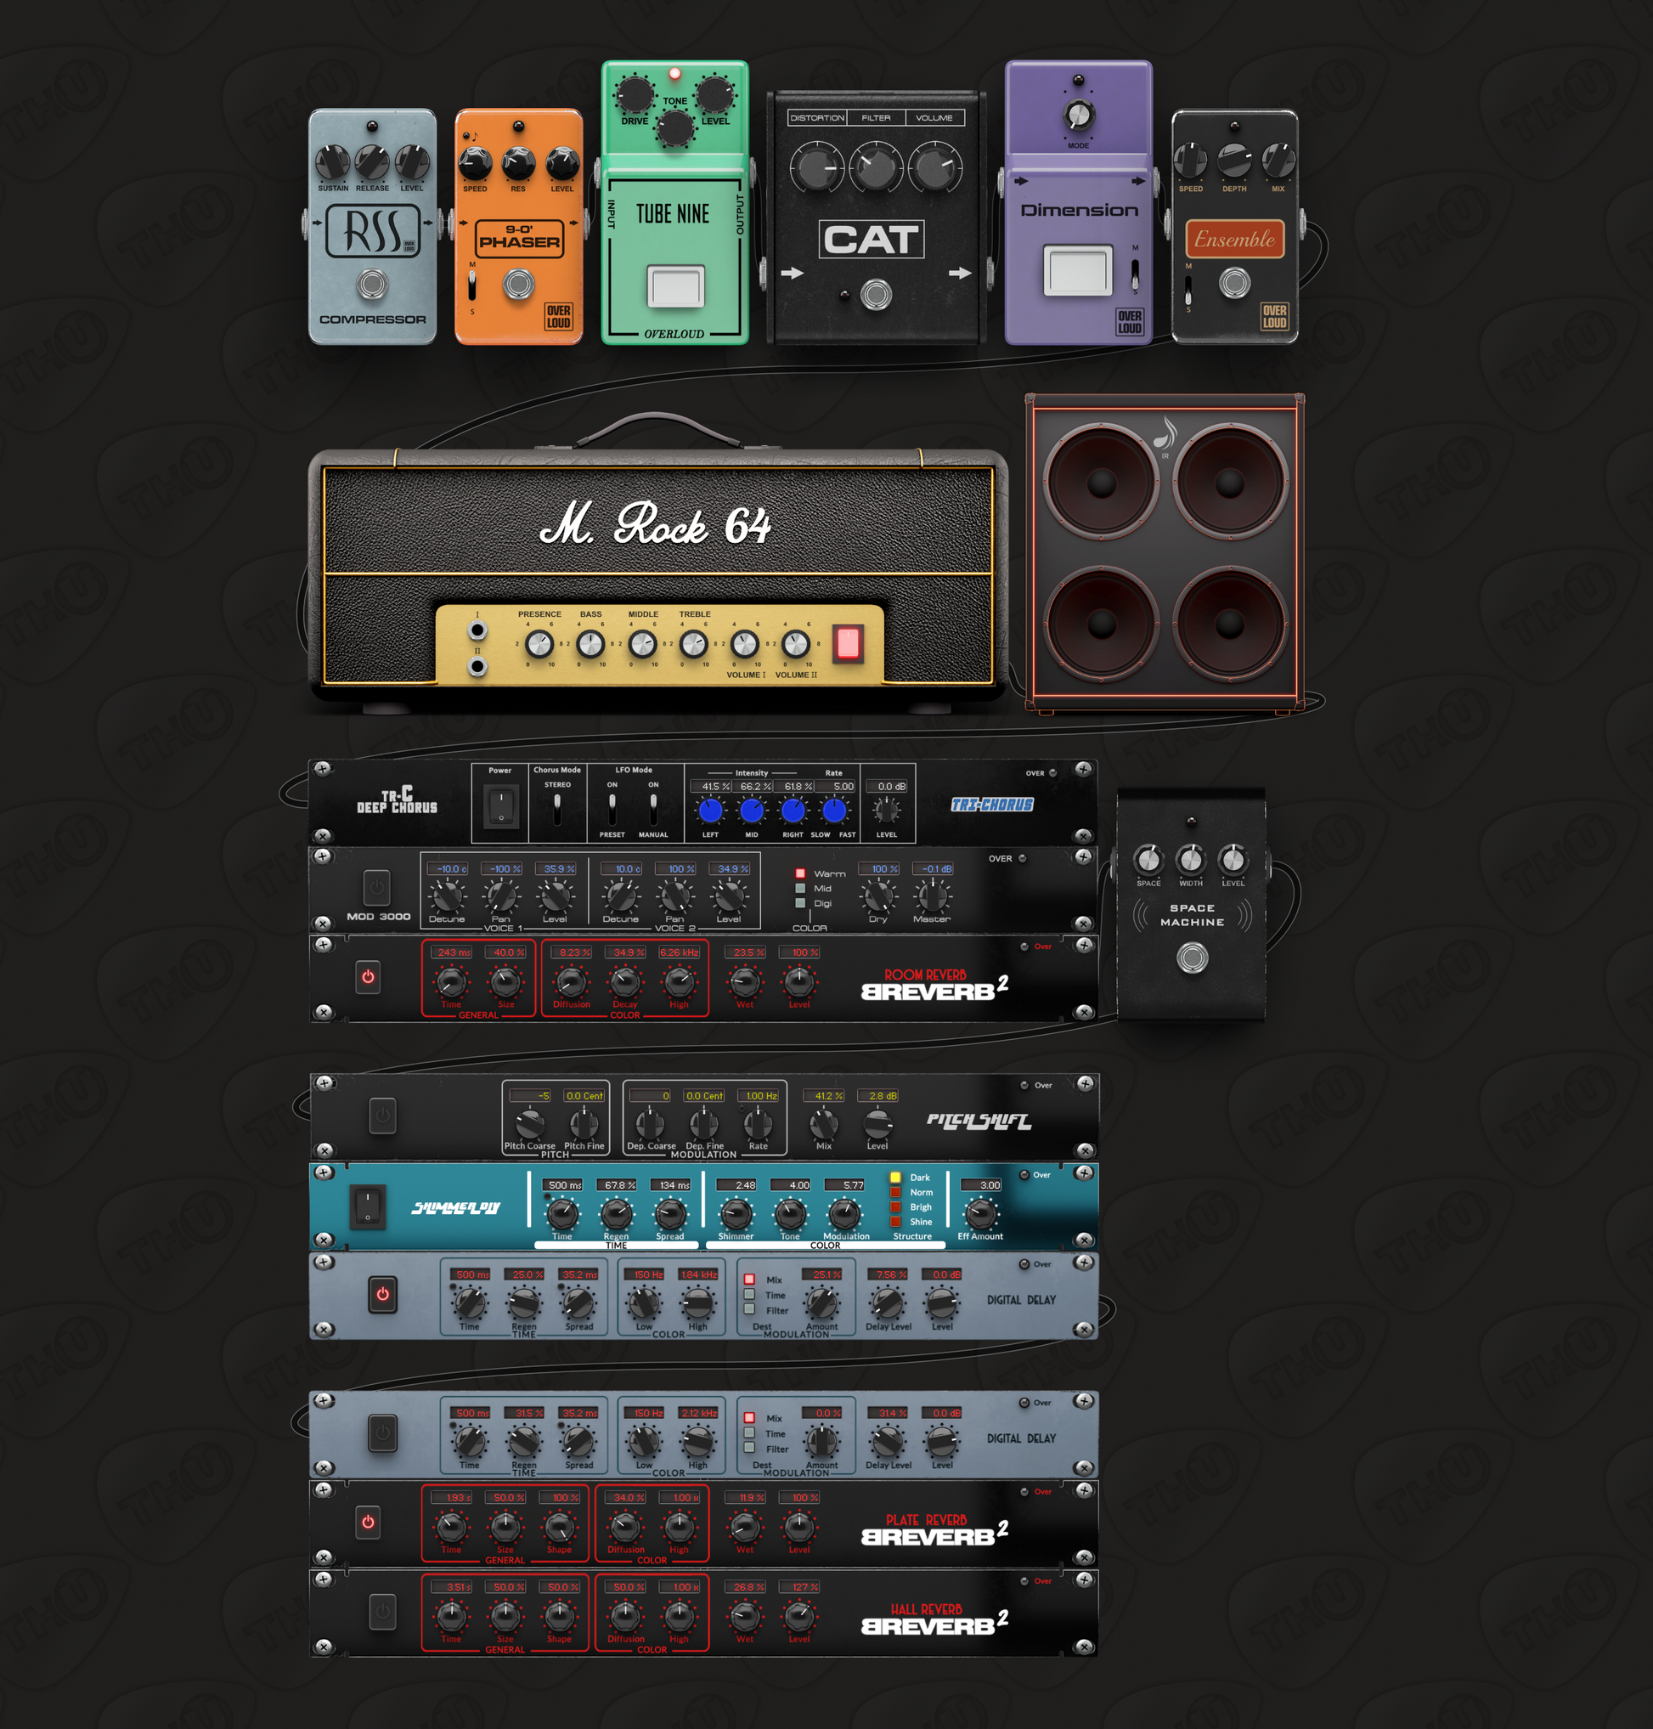
Task: Stomp the 9-0' Phaser footswitch
Action: [x=518, y=285]
